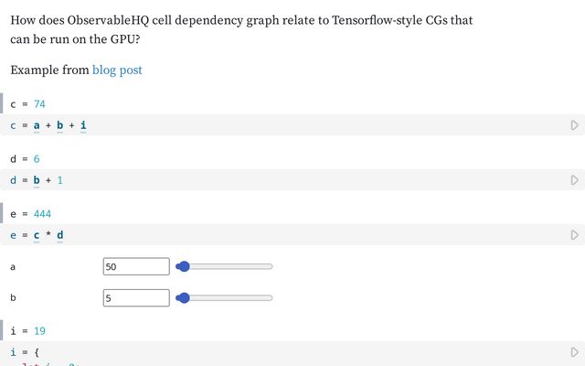Click the output value 444
The image size is (585, 366).
42,213
